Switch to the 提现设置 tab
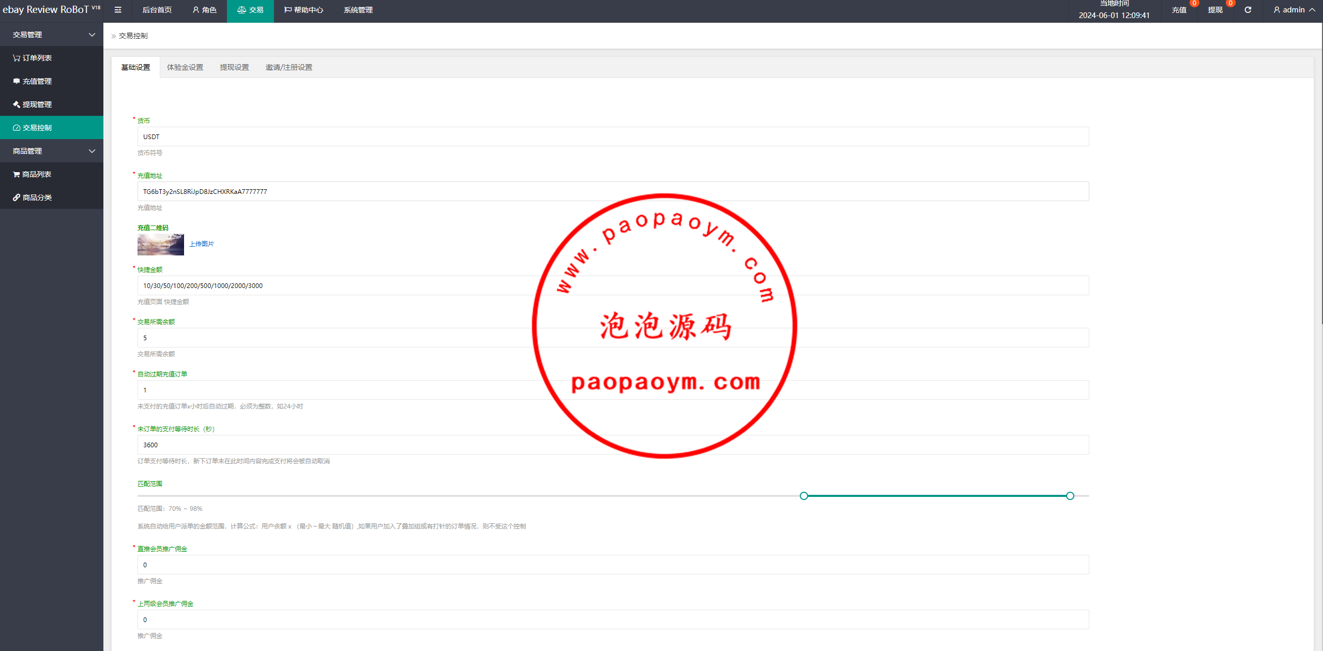1323x651 pixels. click(x=234, y=67)
